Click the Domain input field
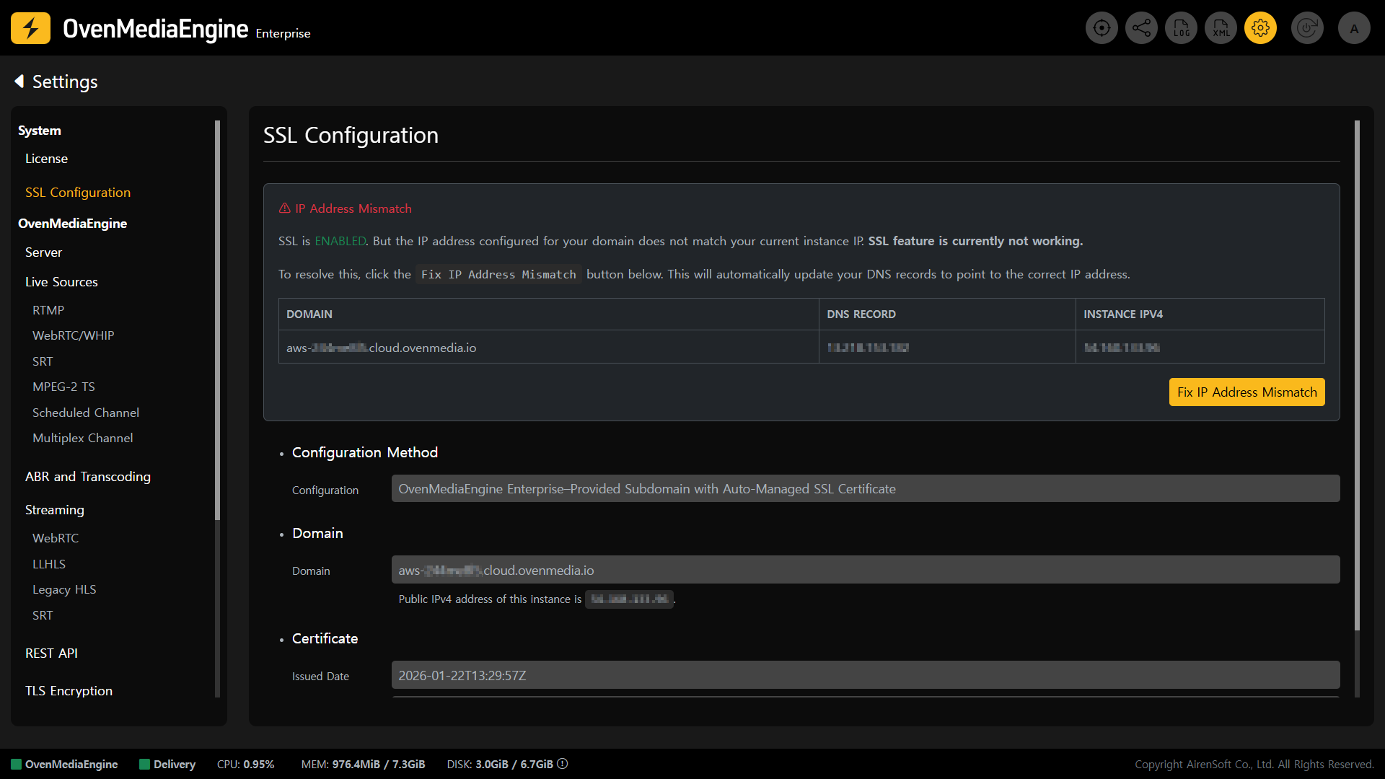Image resolution: width=1385 pixels, height=779 pixels. [865, 570]
